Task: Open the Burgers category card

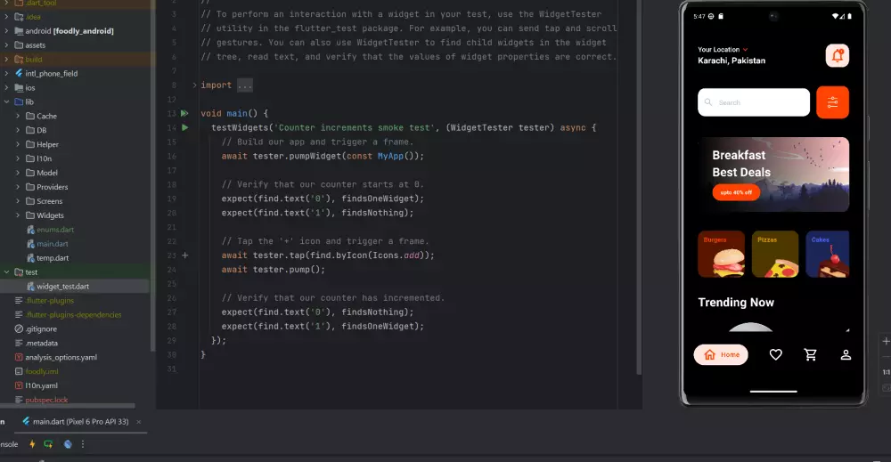Action: click(721, 255)
